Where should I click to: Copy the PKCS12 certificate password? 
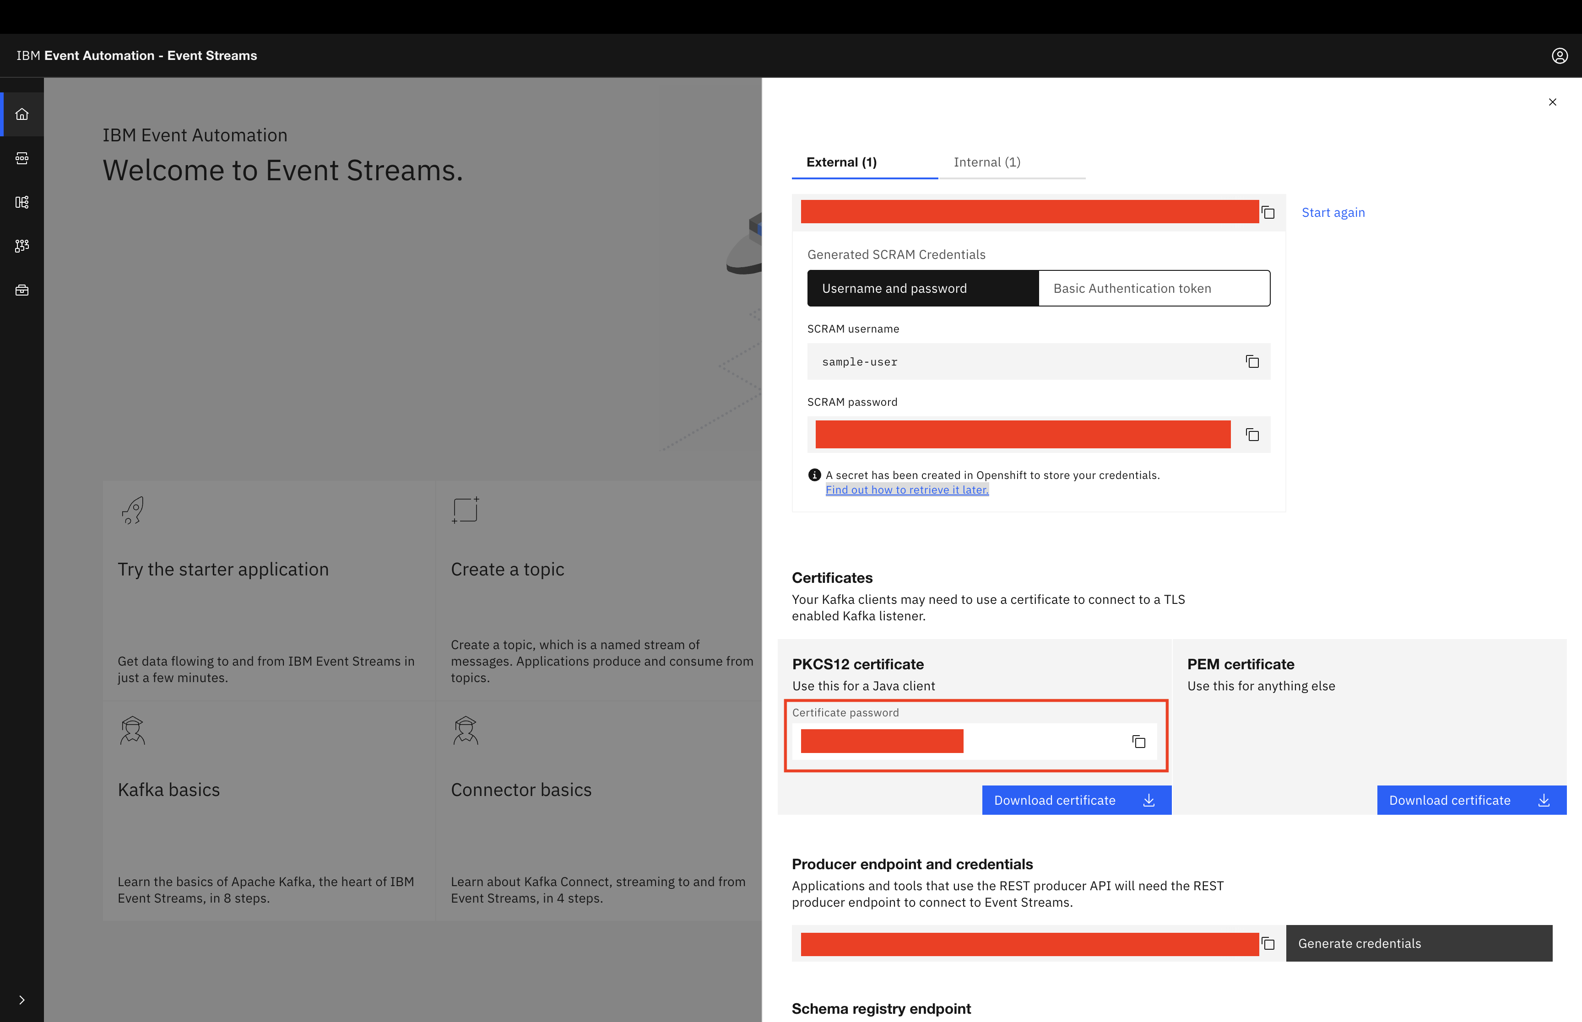1138,741
